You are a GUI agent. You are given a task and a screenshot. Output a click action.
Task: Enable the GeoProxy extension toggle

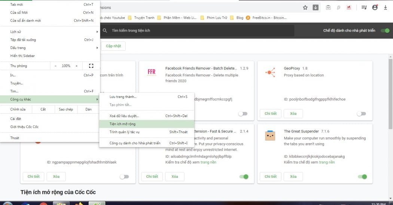[x=361, y=114]
